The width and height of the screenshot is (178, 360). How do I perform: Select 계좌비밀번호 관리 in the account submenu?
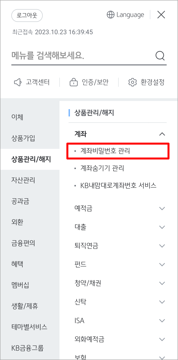tap(100, 150)
